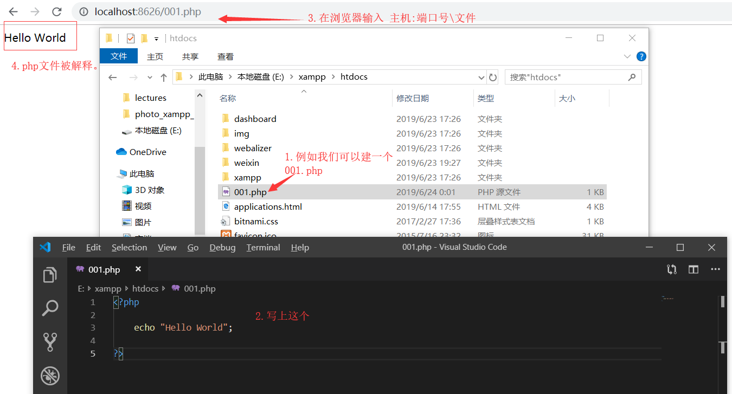Image resolution: width=732 pixels, height=394 pixels.
Task: Click the PHP elephant icon on 001.php tab
Action: tap(81, 269)
